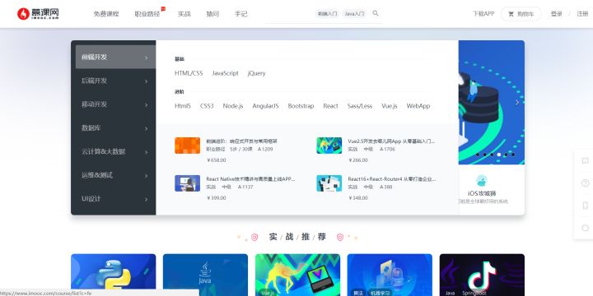Open the React topic link
The height and width of the screenshot is (296, 593).
pos(330,106)
